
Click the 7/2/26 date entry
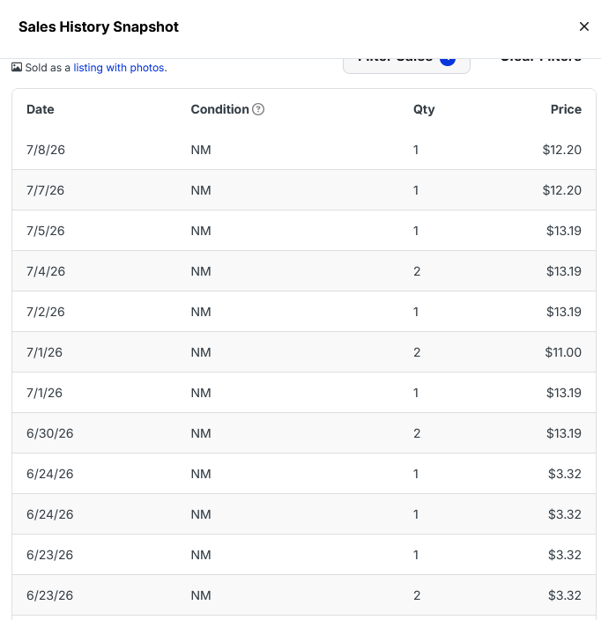[x=46, y=312]
